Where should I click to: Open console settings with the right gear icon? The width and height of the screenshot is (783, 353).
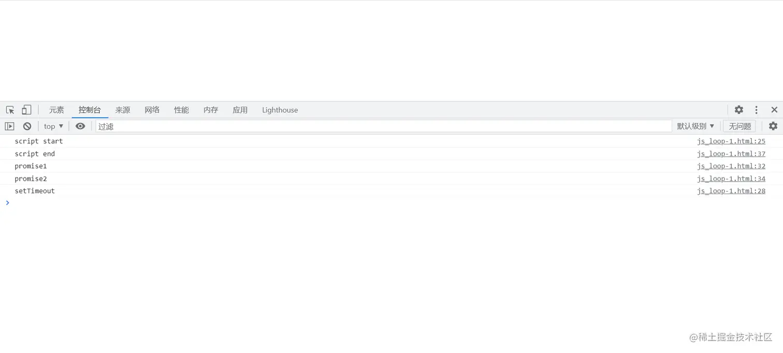773,126
